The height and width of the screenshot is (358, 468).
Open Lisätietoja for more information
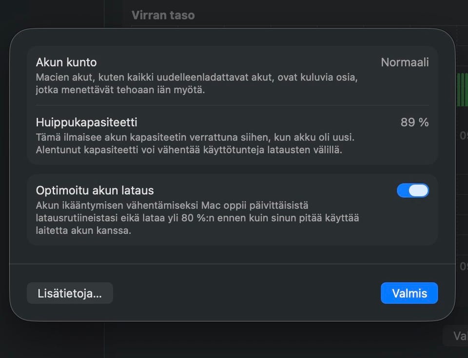(x=70, y=293)
